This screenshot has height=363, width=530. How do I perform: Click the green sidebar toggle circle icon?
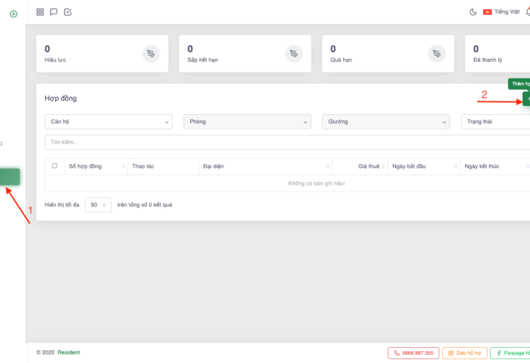(13, 14)
